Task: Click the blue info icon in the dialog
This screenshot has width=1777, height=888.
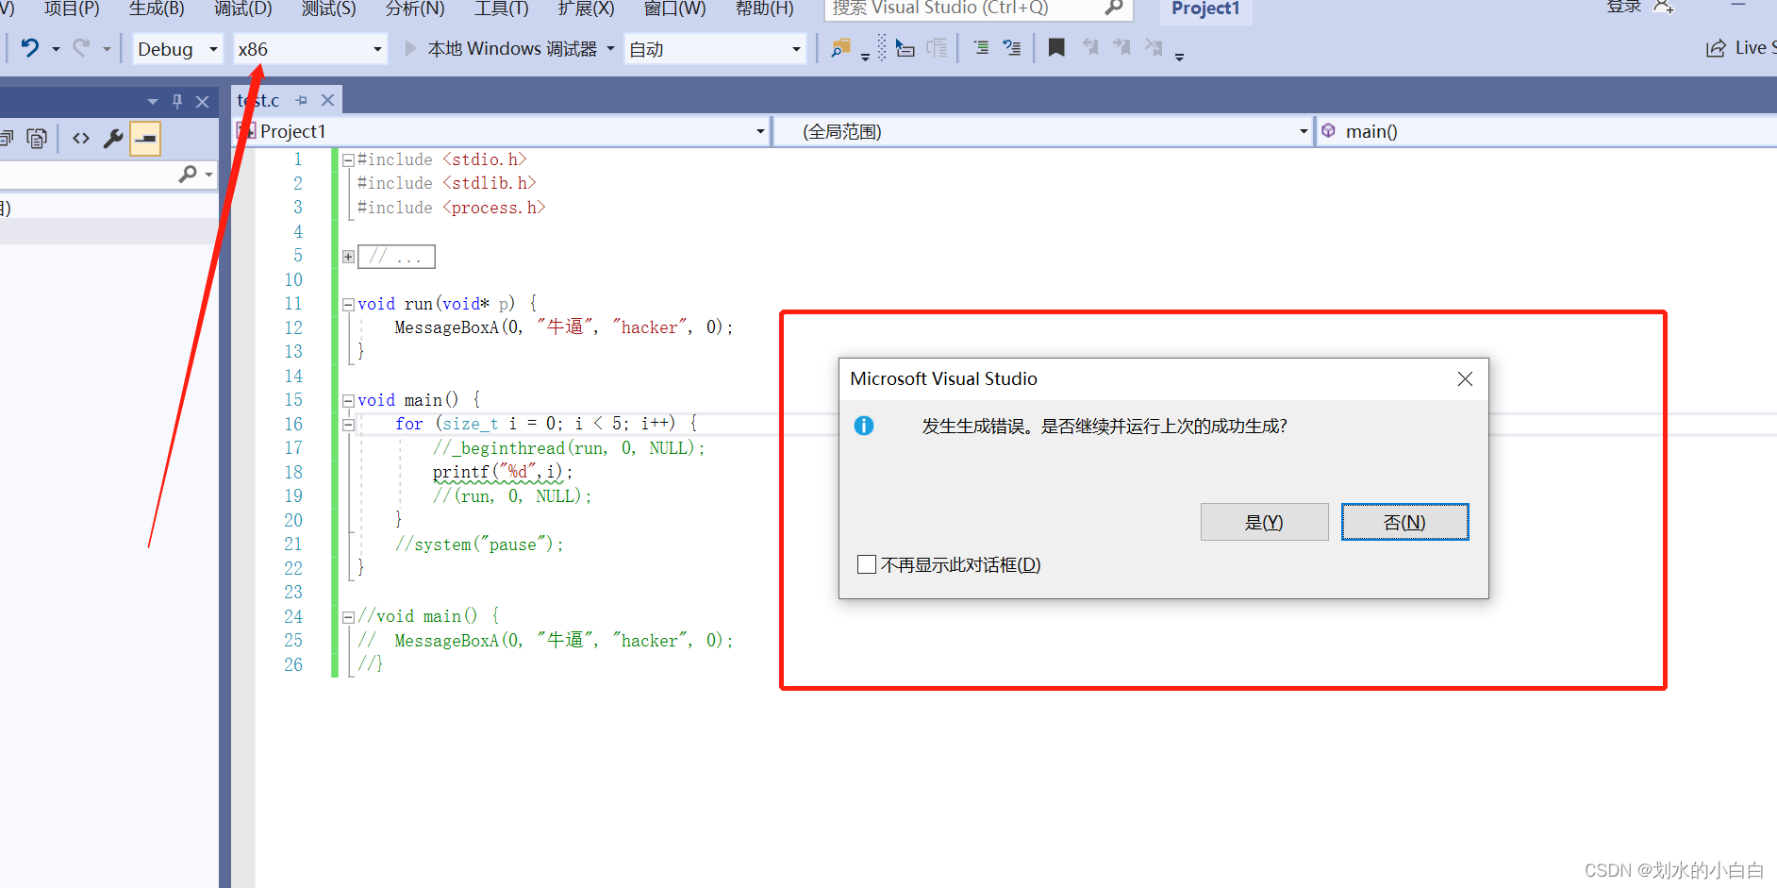Action: coord(864,426)
